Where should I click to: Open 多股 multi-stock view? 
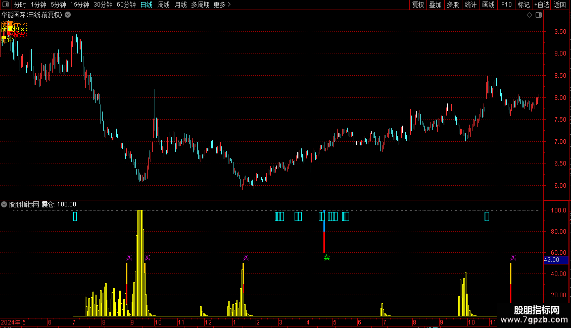pos(453,5)
